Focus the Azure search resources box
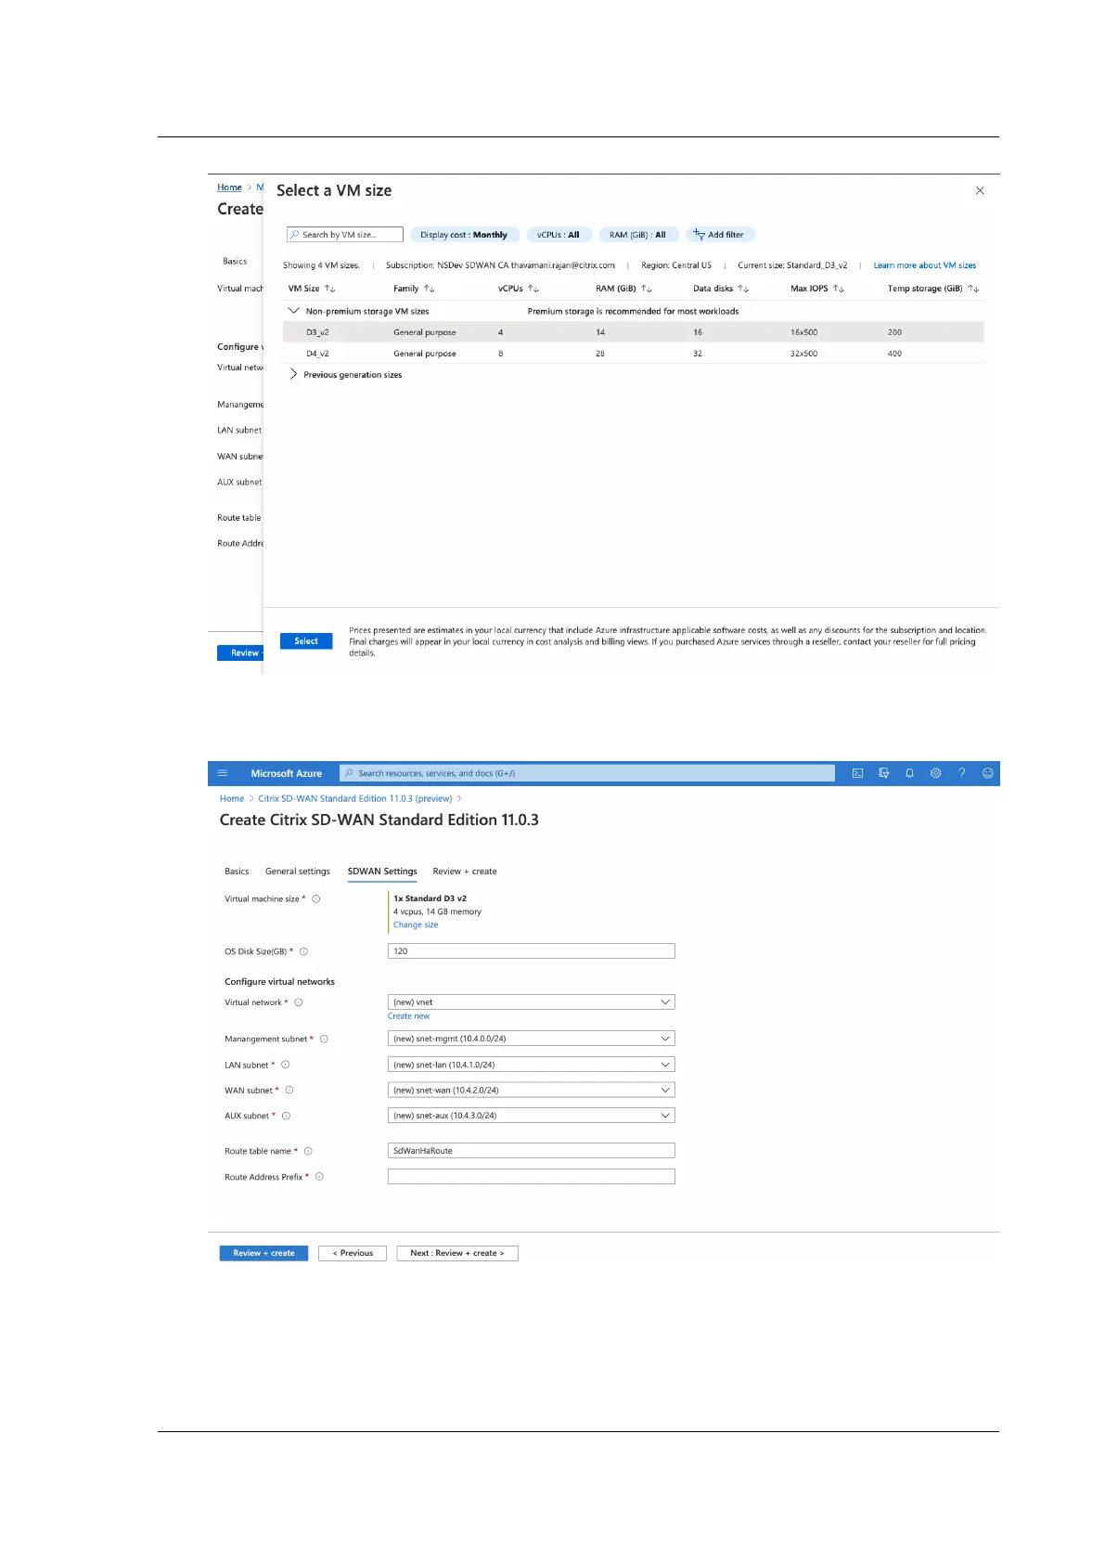Viewport: 1105px width, 1563px height. [x=587, y=773]
